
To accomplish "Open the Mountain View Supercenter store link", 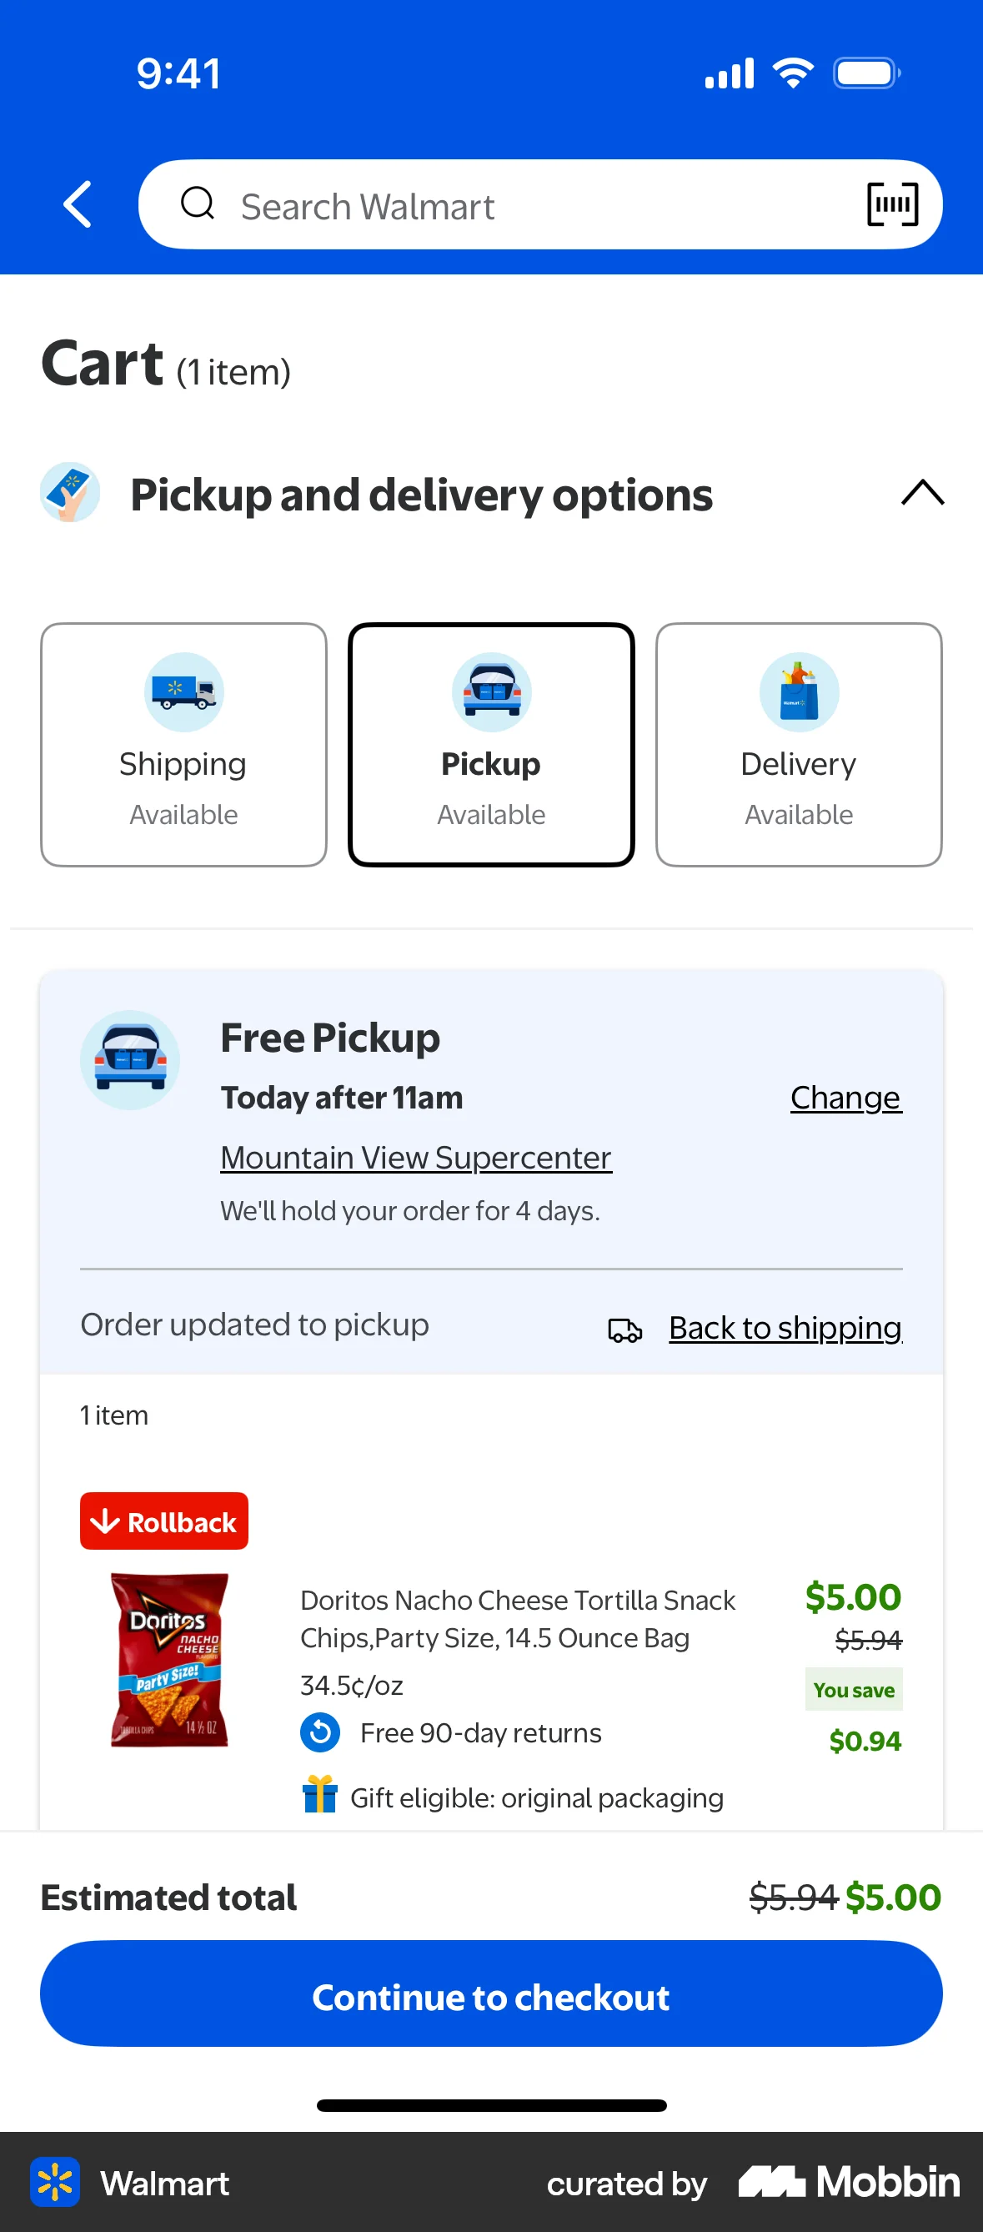I will [x=416, y=1158].
